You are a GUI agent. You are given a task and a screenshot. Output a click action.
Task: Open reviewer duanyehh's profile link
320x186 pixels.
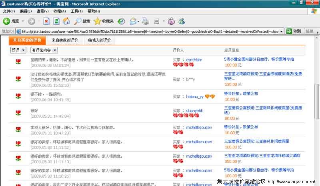[195, 111]
